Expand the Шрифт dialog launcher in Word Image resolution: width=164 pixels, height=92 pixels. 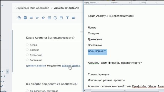(x=130, y=3)
